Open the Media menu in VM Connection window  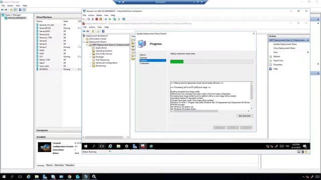tap(99, 15)
